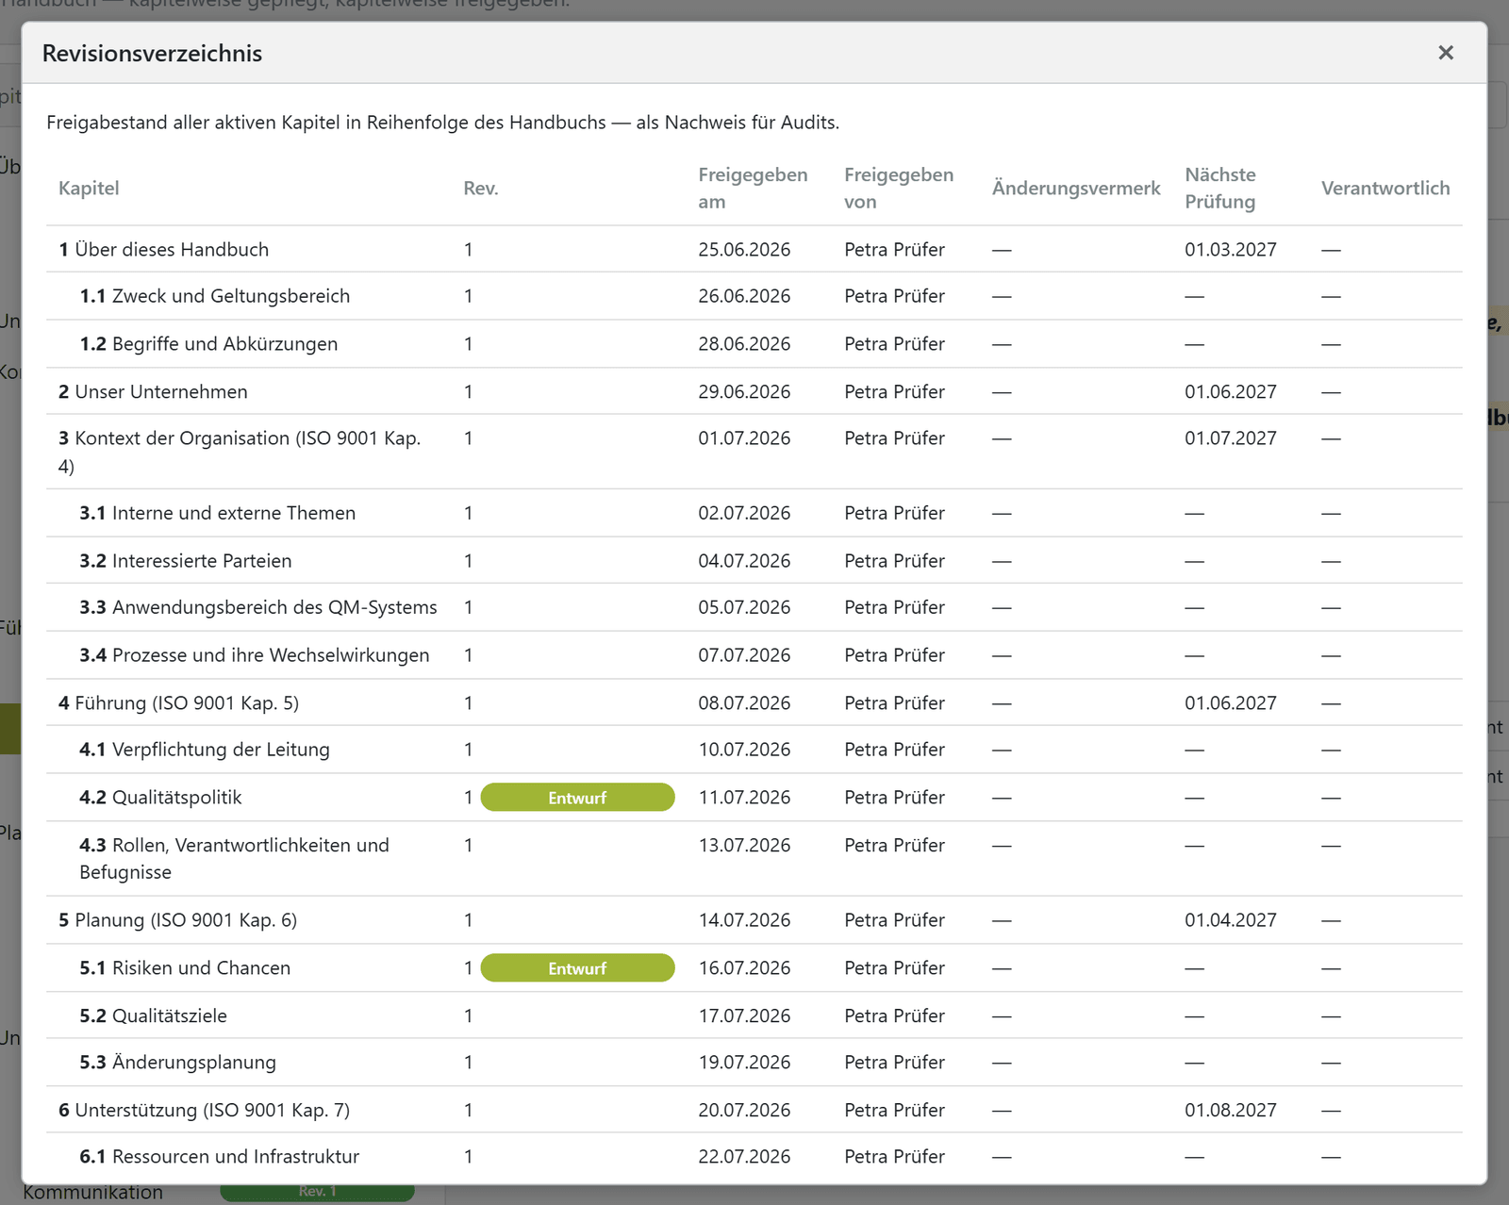Click release date 08.07.2026
The width and height of the screenshot is (1509, 1205).
[x=744, y=703]
